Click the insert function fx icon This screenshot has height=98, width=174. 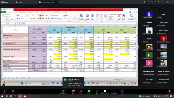pos(24,23)
